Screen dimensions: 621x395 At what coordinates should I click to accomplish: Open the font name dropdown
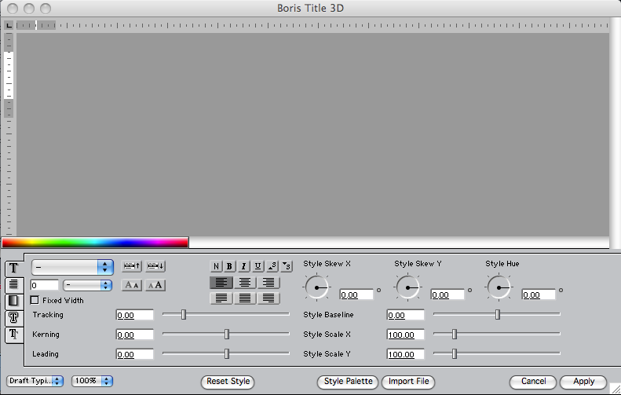(72, 268)
